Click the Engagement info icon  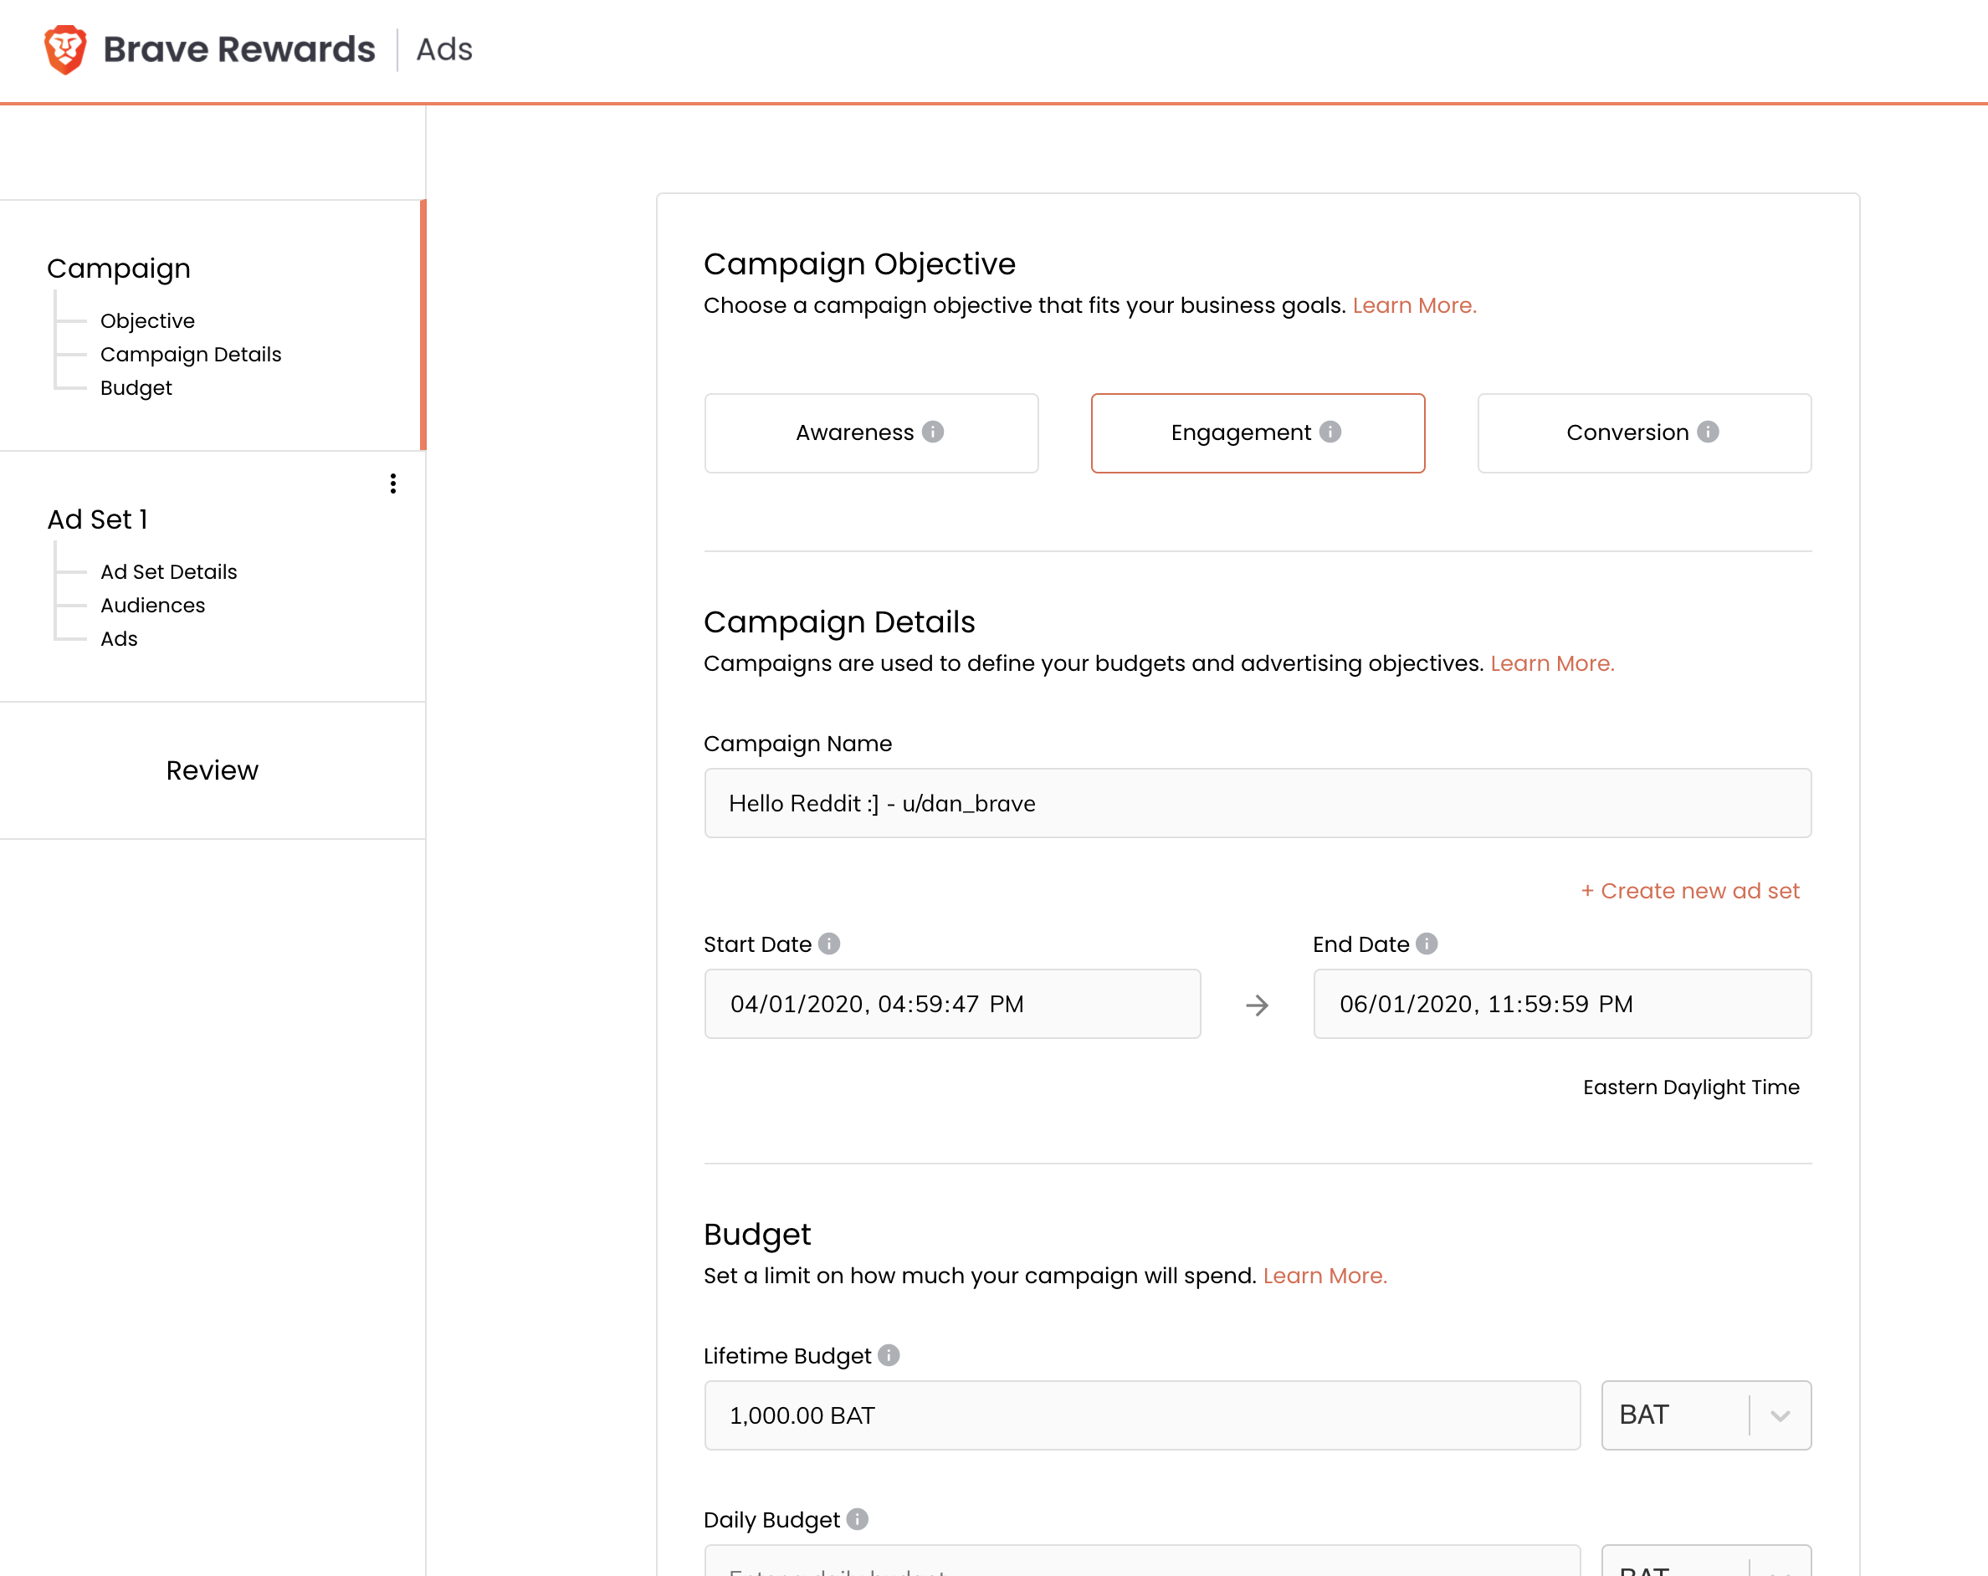click(1330, 432)
